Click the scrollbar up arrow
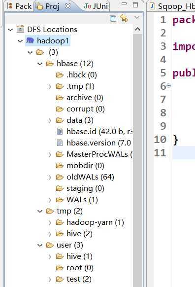195x287 pixels. coord(137,29)
